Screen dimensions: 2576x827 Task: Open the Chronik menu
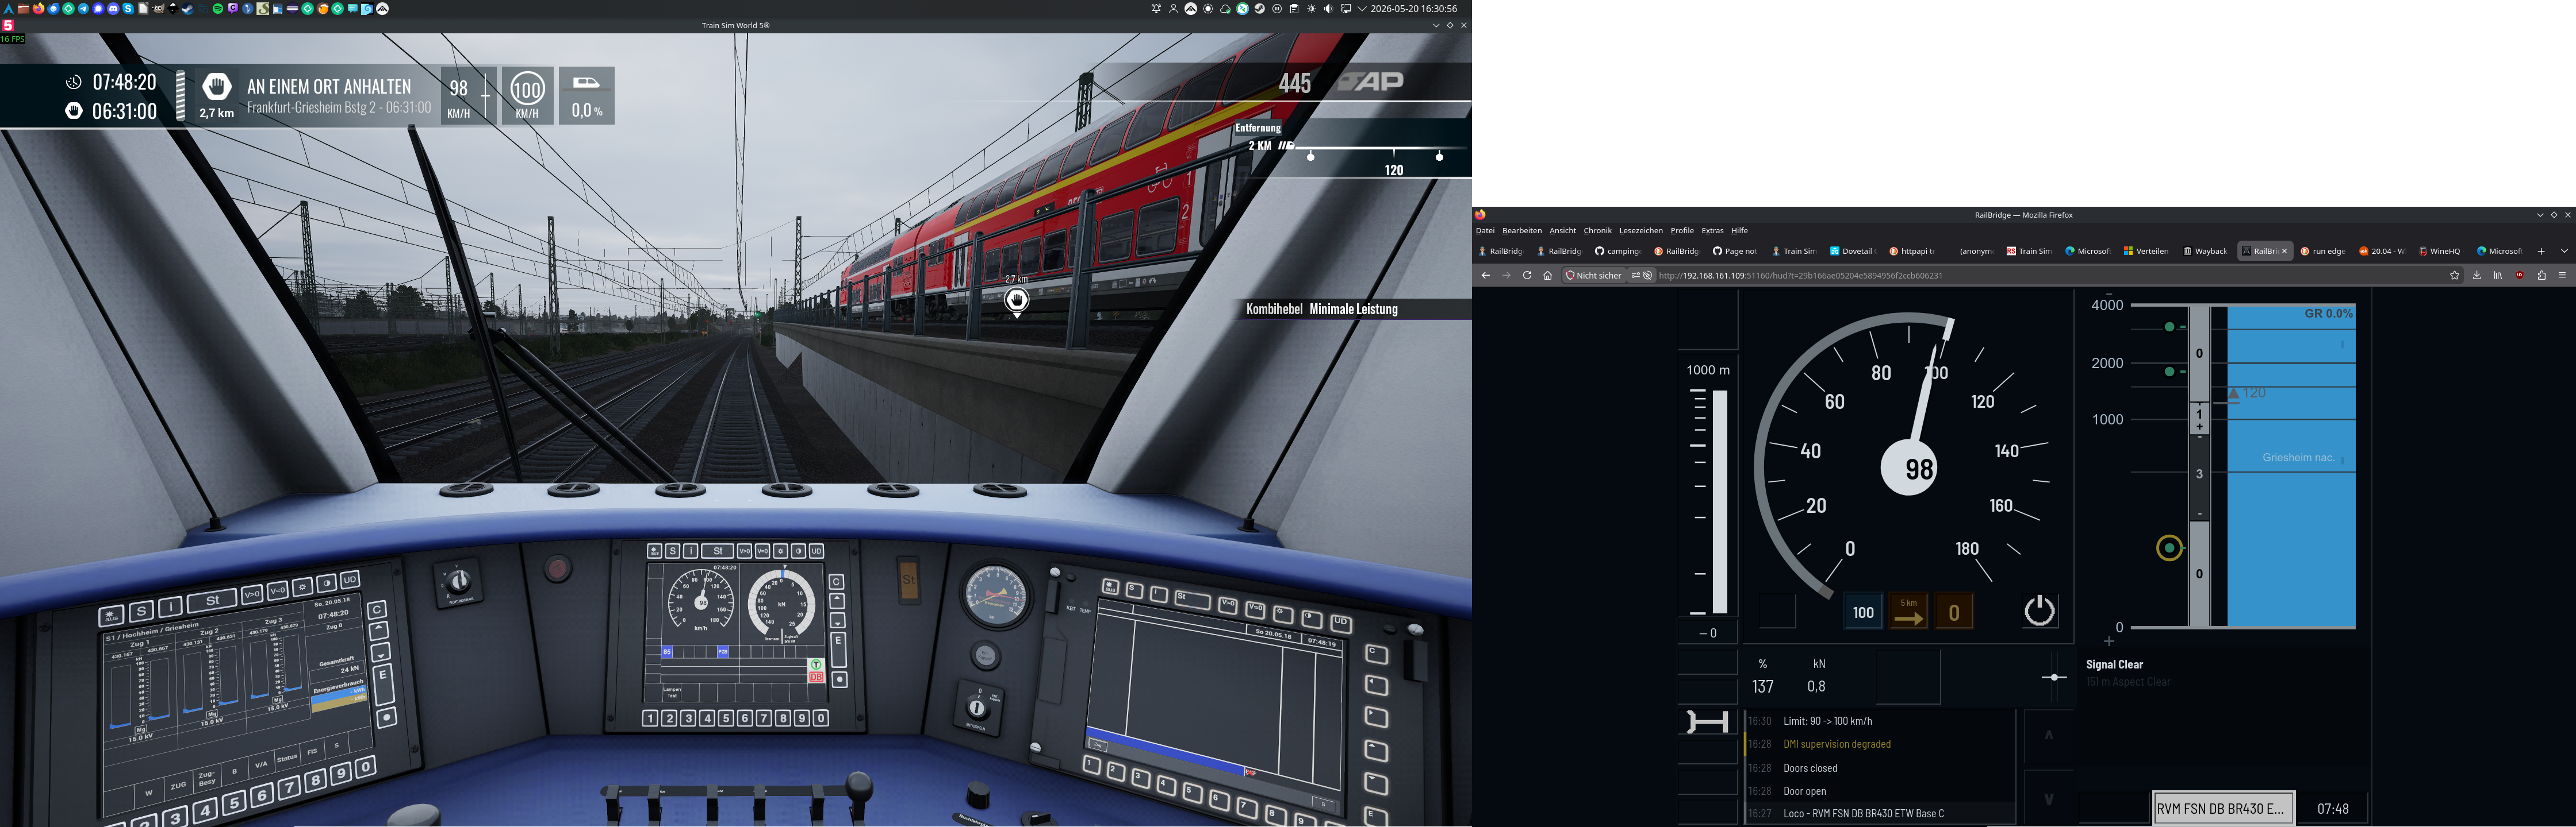pyautogui.click(x=1597, y=231)
